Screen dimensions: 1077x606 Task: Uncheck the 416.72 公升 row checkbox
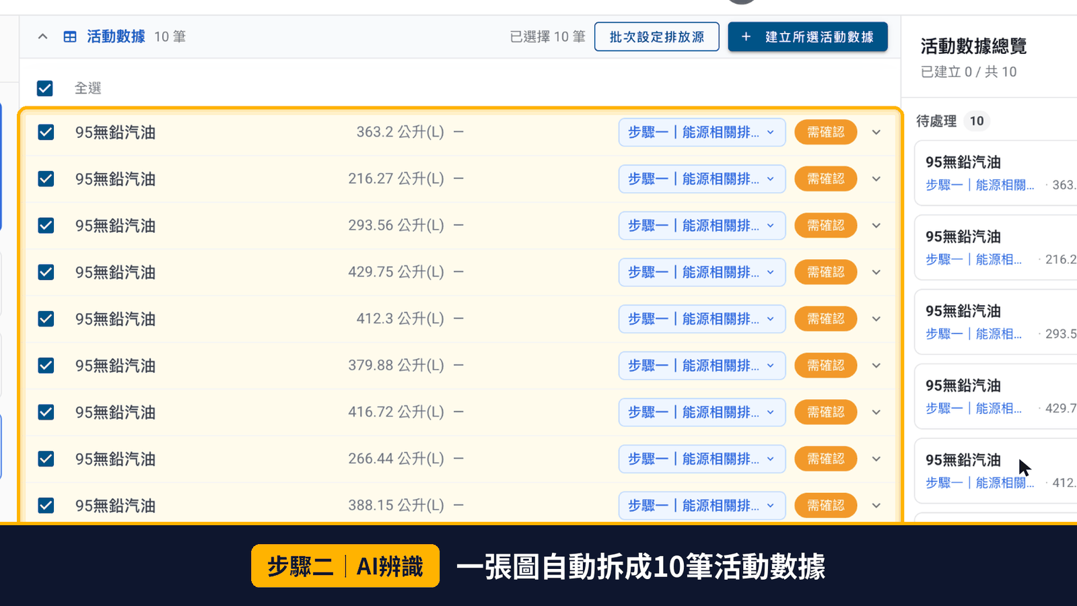point(46,411)
